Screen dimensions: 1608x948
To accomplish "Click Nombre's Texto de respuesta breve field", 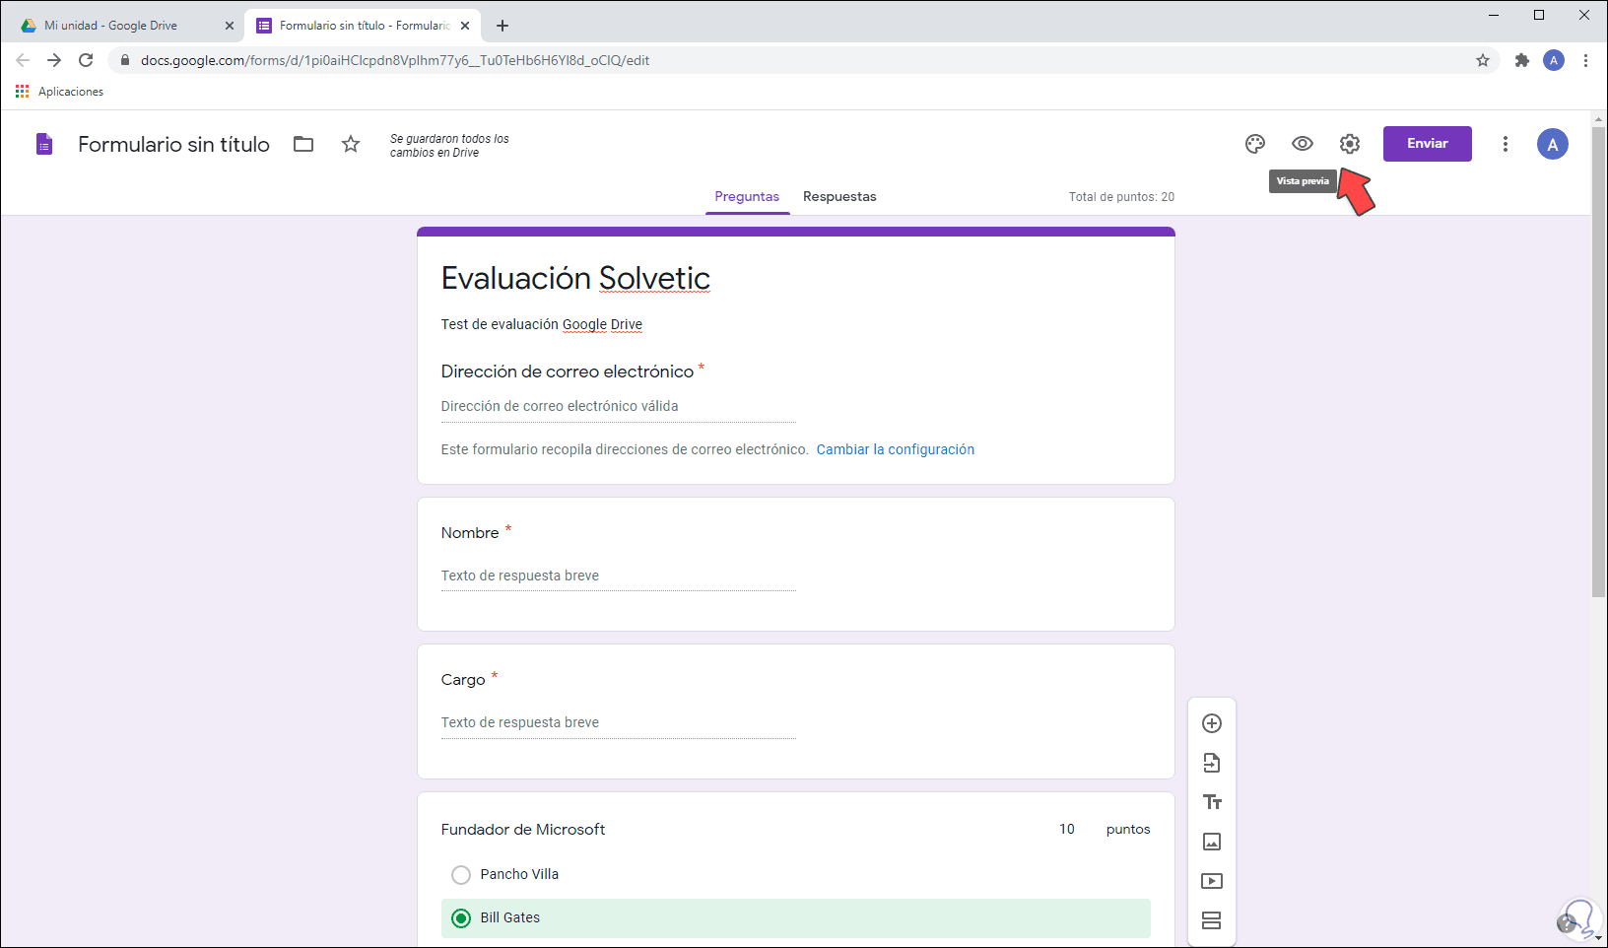I will click(x=618, y=576).
